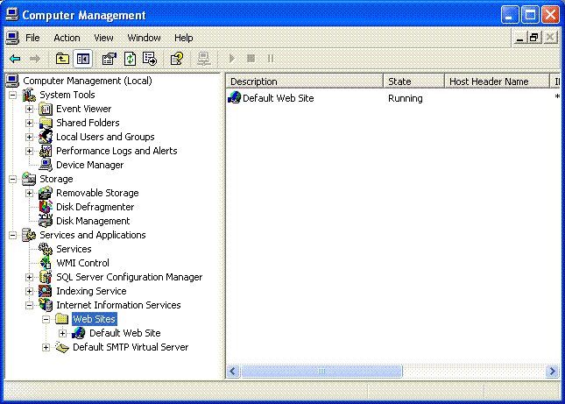This screenshot has width=565, height=404.
Task: Expand the Shared Folders node
Action: (29, 124)
